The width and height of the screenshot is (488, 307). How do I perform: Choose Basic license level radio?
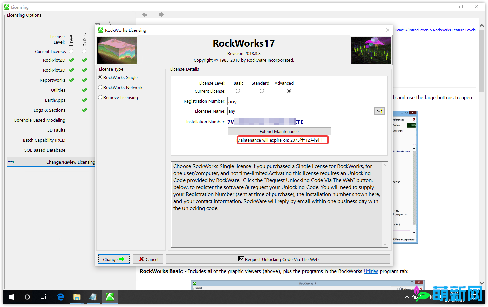click(x=238, y=91)
